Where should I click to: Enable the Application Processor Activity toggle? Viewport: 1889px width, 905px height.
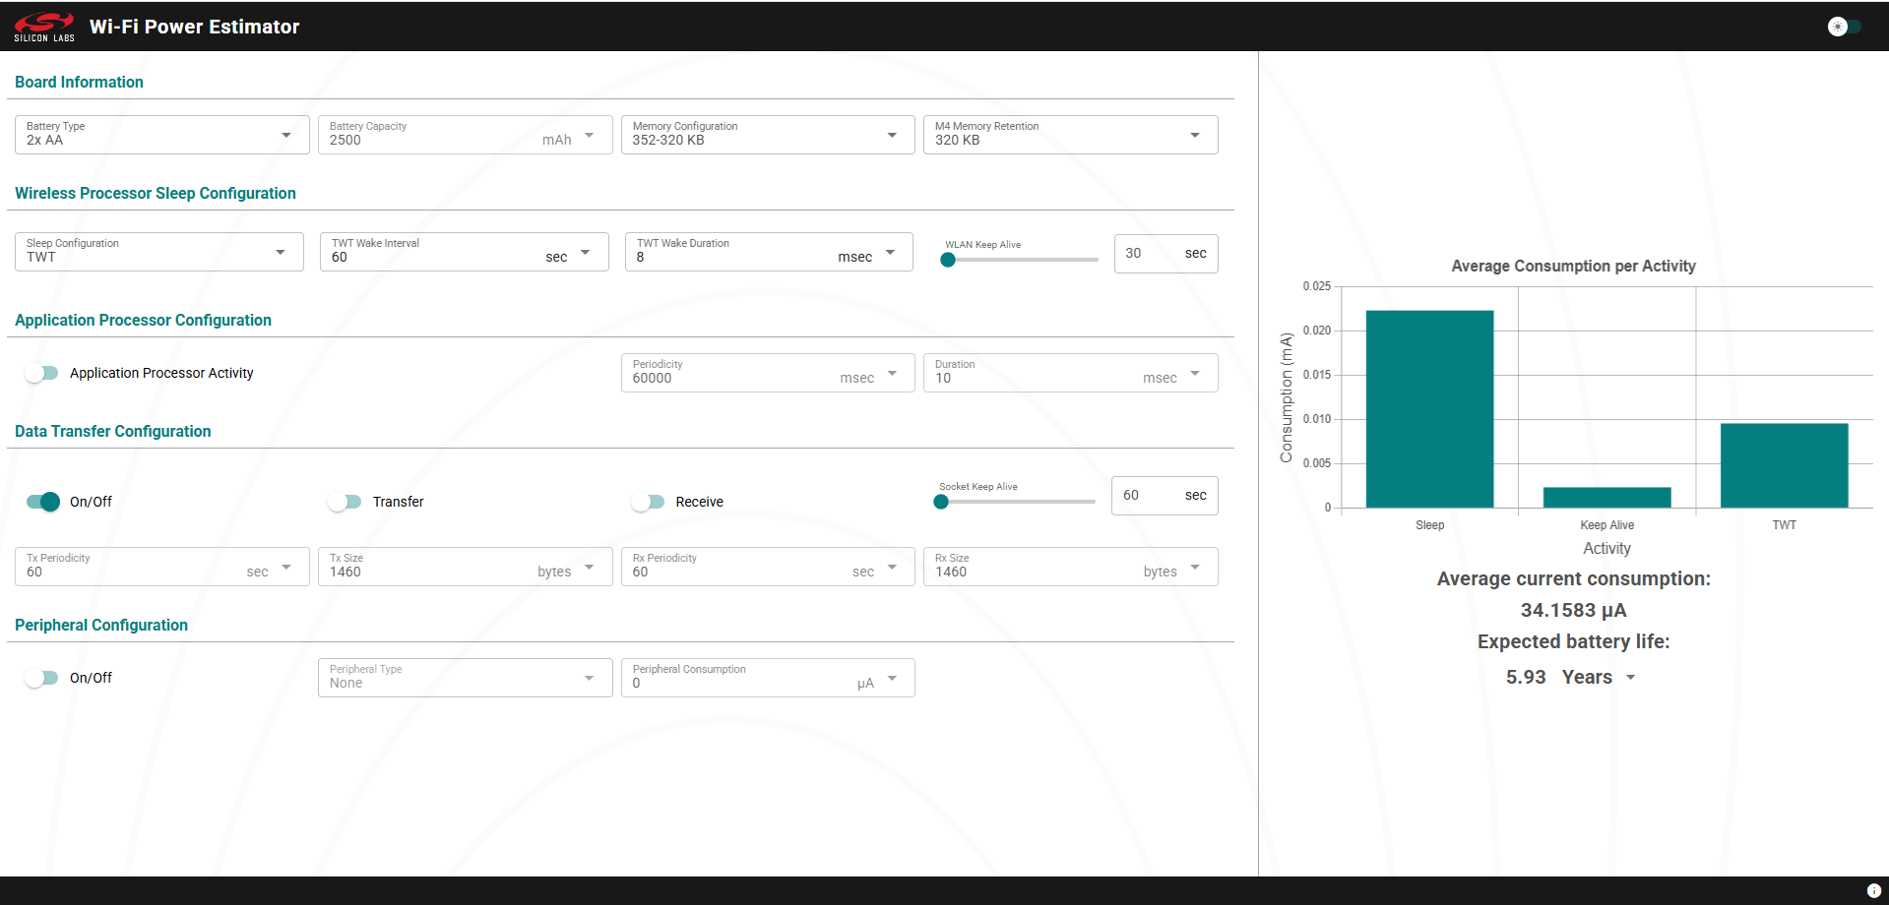pos(42,373)
